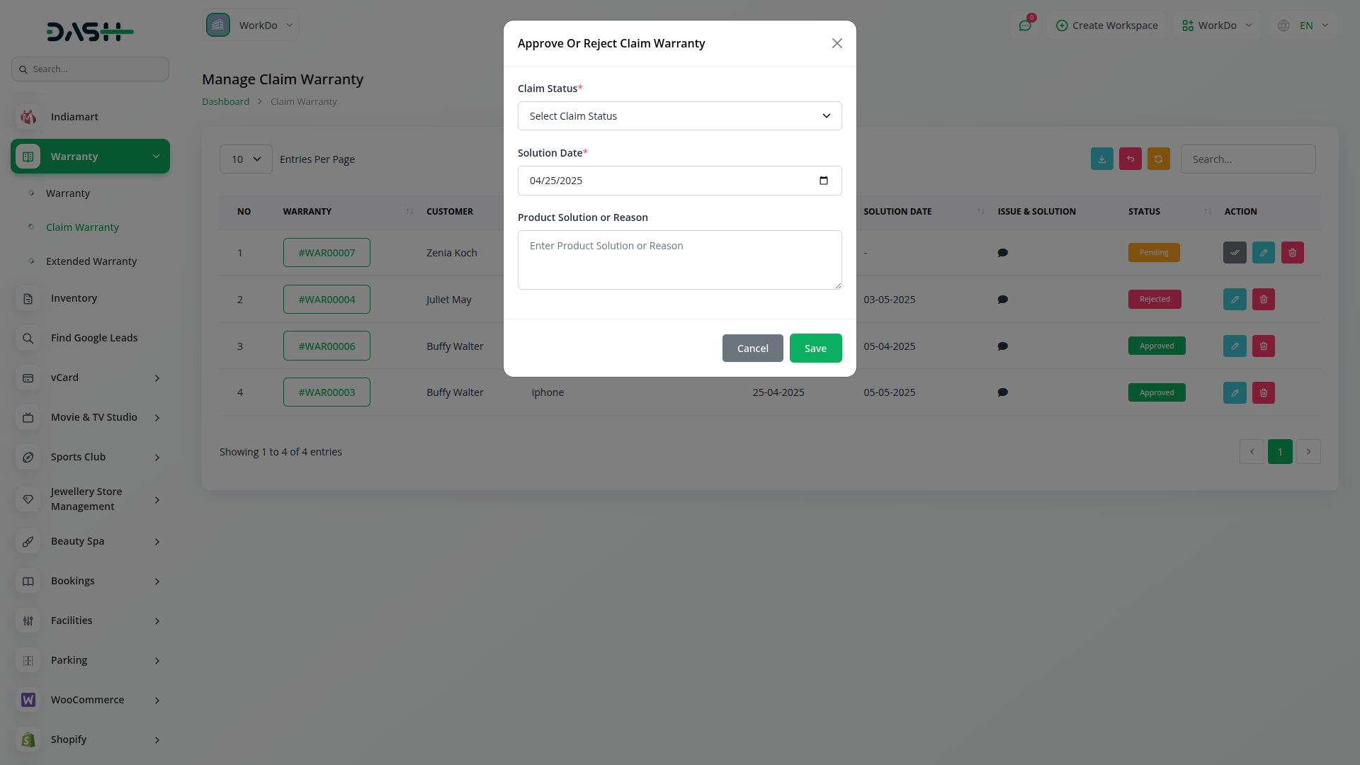The height and width of the screenshot is (765, 1360).
Task: Click the edit pencil icon for Juliet May
Action: 1234,300
